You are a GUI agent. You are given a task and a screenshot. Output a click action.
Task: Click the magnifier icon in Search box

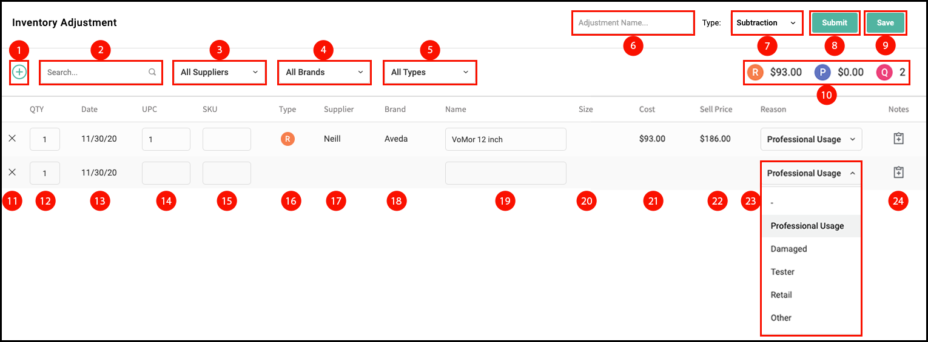pyautogui.click(x=152, y=72)
